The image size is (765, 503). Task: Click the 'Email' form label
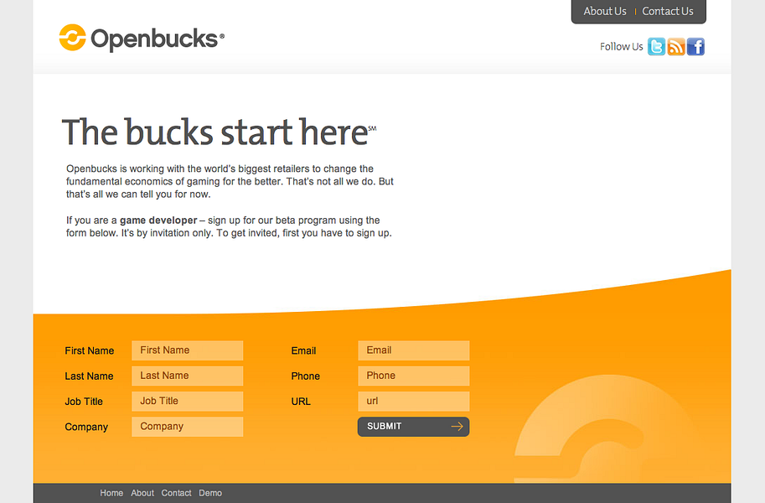(303, 350)
